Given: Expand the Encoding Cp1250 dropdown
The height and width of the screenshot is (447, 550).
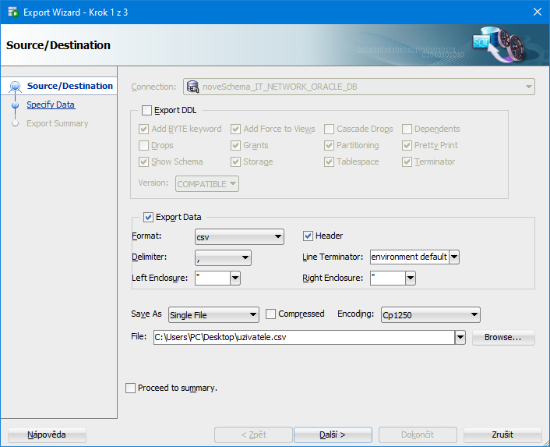Looking at the screenshot, I should [474, 315].
